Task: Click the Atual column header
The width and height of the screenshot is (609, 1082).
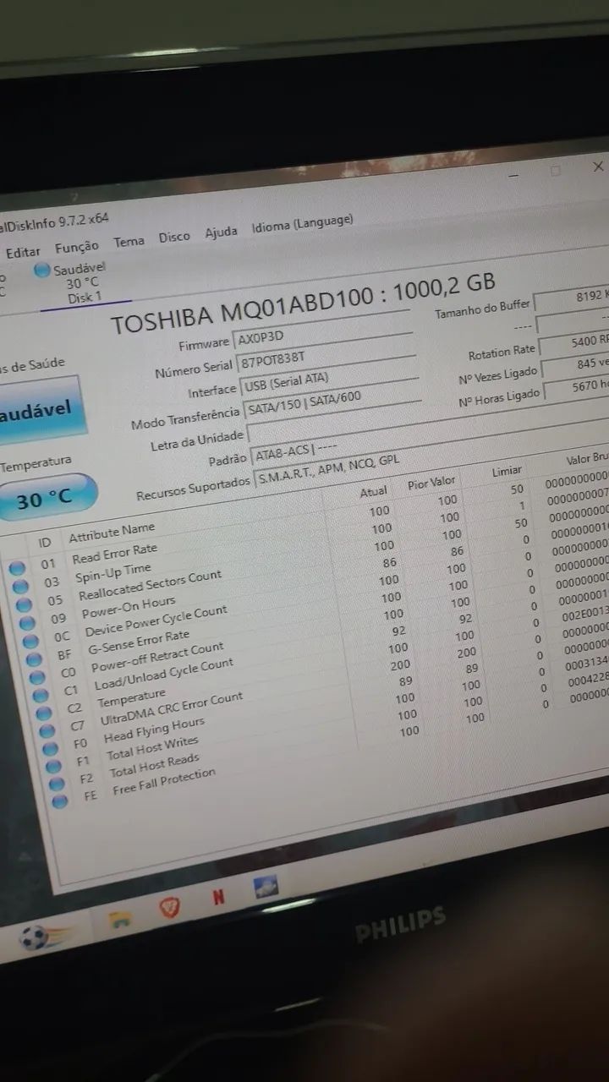Action: click(374, 491)
